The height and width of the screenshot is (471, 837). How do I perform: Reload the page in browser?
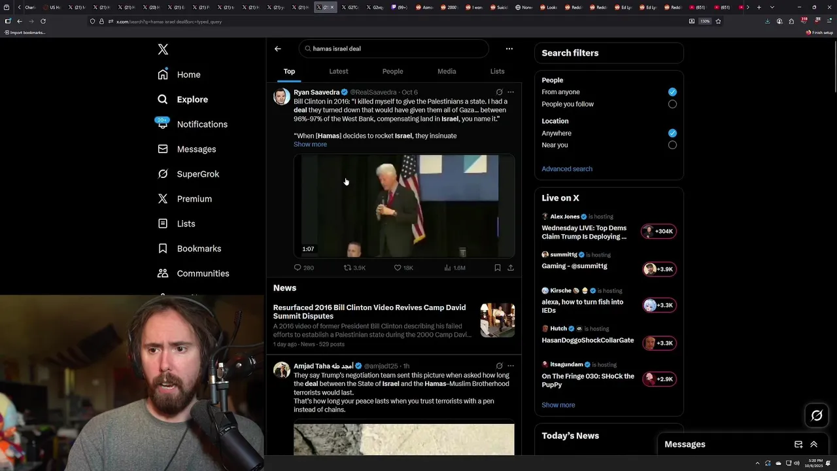click(43, 21)
